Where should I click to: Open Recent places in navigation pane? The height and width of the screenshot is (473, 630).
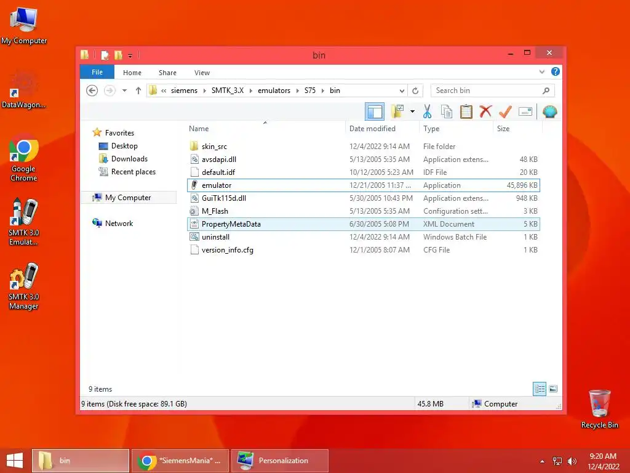tap(133, 172)
